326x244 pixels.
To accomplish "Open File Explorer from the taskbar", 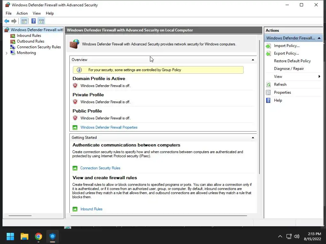I will [x=24, y=236].
